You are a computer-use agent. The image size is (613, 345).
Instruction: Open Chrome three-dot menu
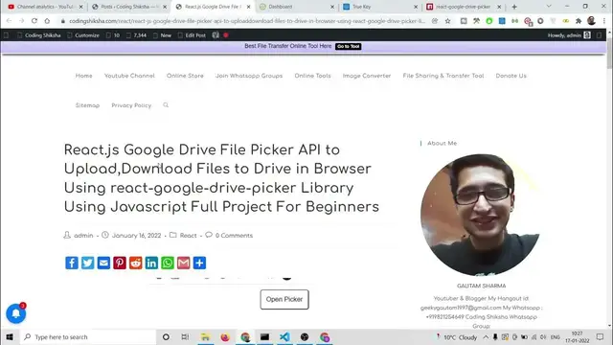tap(604, 21)
